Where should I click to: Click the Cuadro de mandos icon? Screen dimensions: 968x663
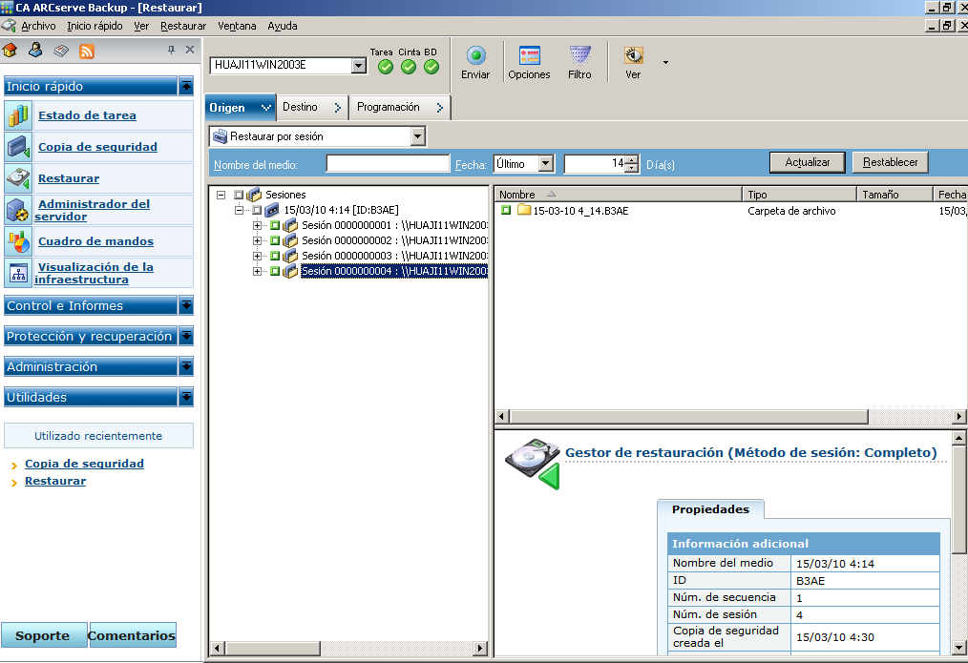19,241
